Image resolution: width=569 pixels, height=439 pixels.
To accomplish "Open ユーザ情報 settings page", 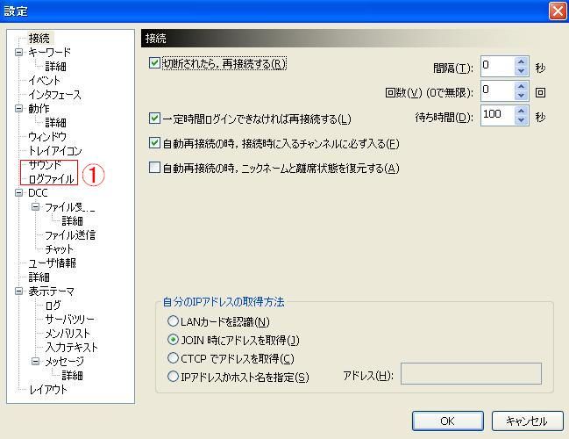I will coord(53,263).
